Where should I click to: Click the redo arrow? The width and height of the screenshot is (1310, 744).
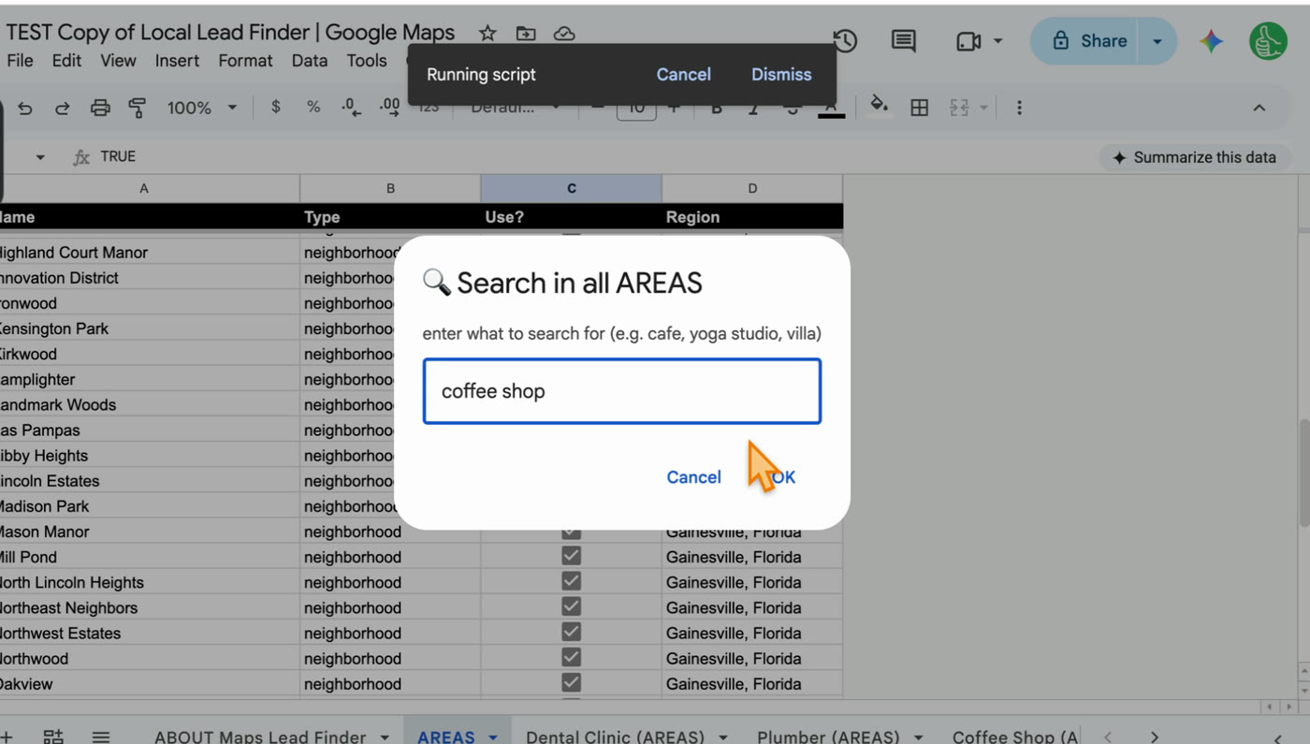pyautogui.click(x=62, y=108)
